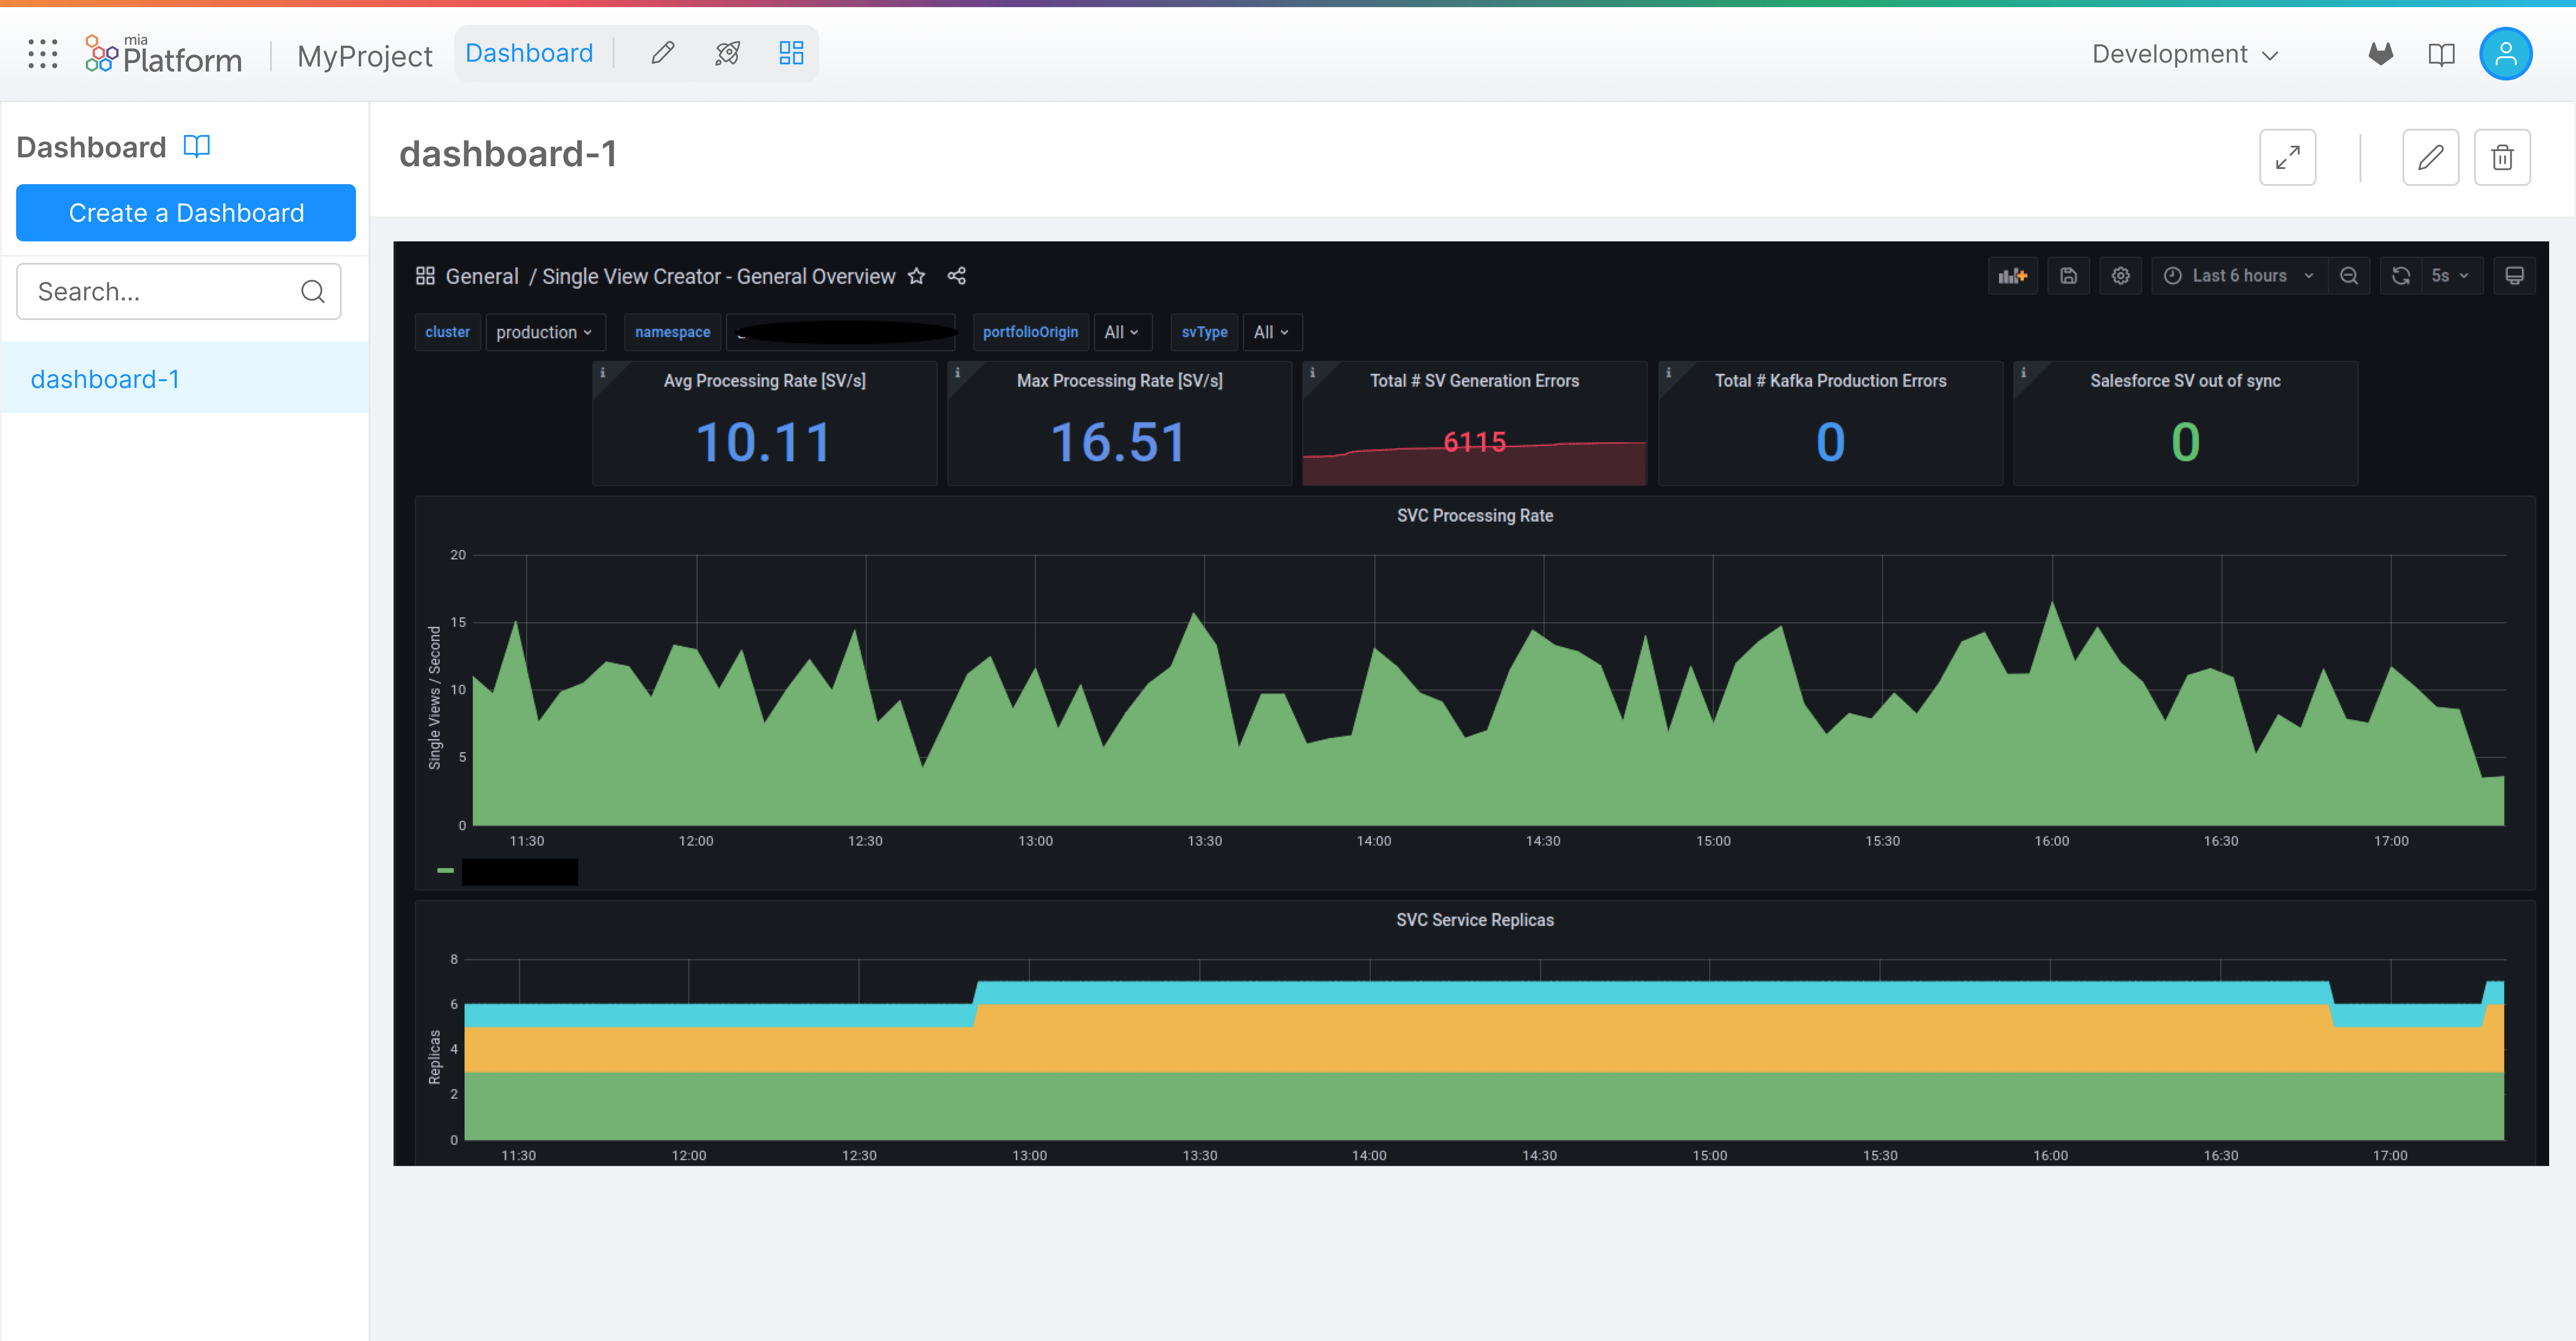This screenshot has width=2576, height=1341.
Task: Open the Mia-Platform app launcher grid
Action: tap(42, 54)
